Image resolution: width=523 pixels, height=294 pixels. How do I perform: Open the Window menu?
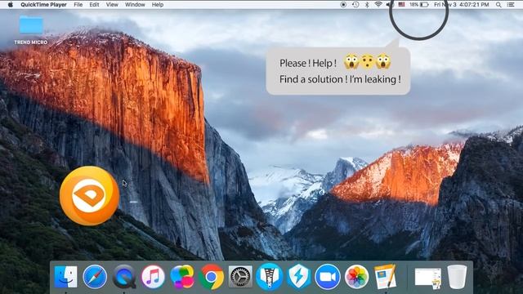point(135,5)
